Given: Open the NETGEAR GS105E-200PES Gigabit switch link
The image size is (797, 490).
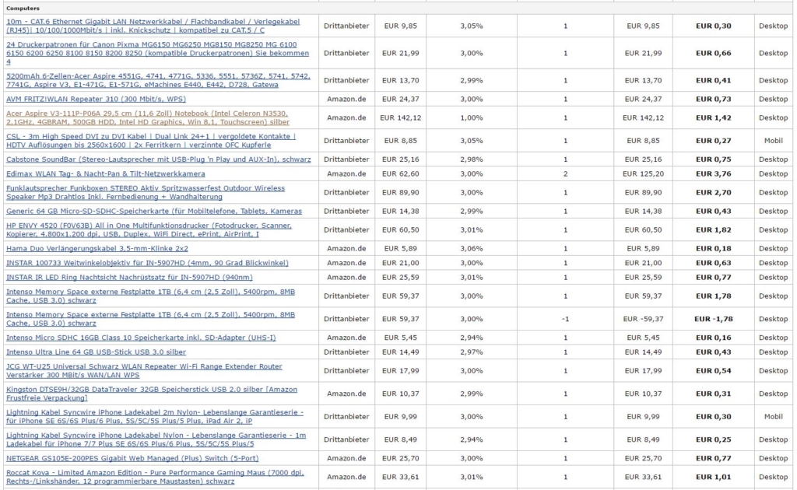Looking at the screenshot, I should 132,458.
